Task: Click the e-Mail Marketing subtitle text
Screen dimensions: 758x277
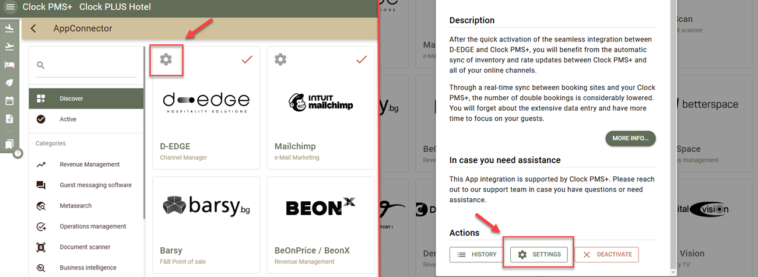Action: (x=297, y=157)
